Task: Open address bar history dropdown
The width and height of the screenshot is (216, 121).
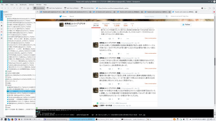Action: coord(207,8)
